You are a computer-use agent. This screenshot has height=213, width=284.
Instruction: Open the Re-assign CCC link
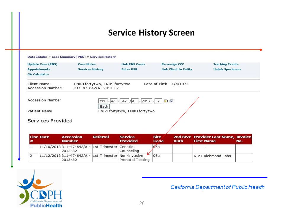click(x=172, y=64)
